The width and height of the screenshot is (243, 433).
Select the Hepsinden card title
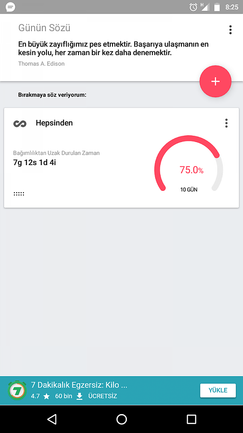click(54, 123)
